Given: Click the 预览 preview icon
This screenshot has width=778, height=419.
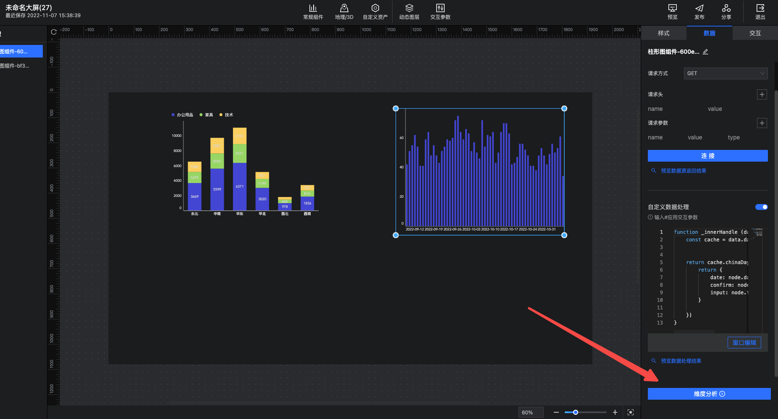Looking at the screenshot, I should coord(672,12).
